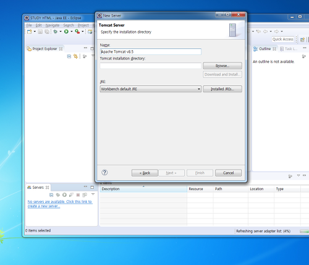
Task: Click the Start the server play icon
Action: (x=64, y=195)
